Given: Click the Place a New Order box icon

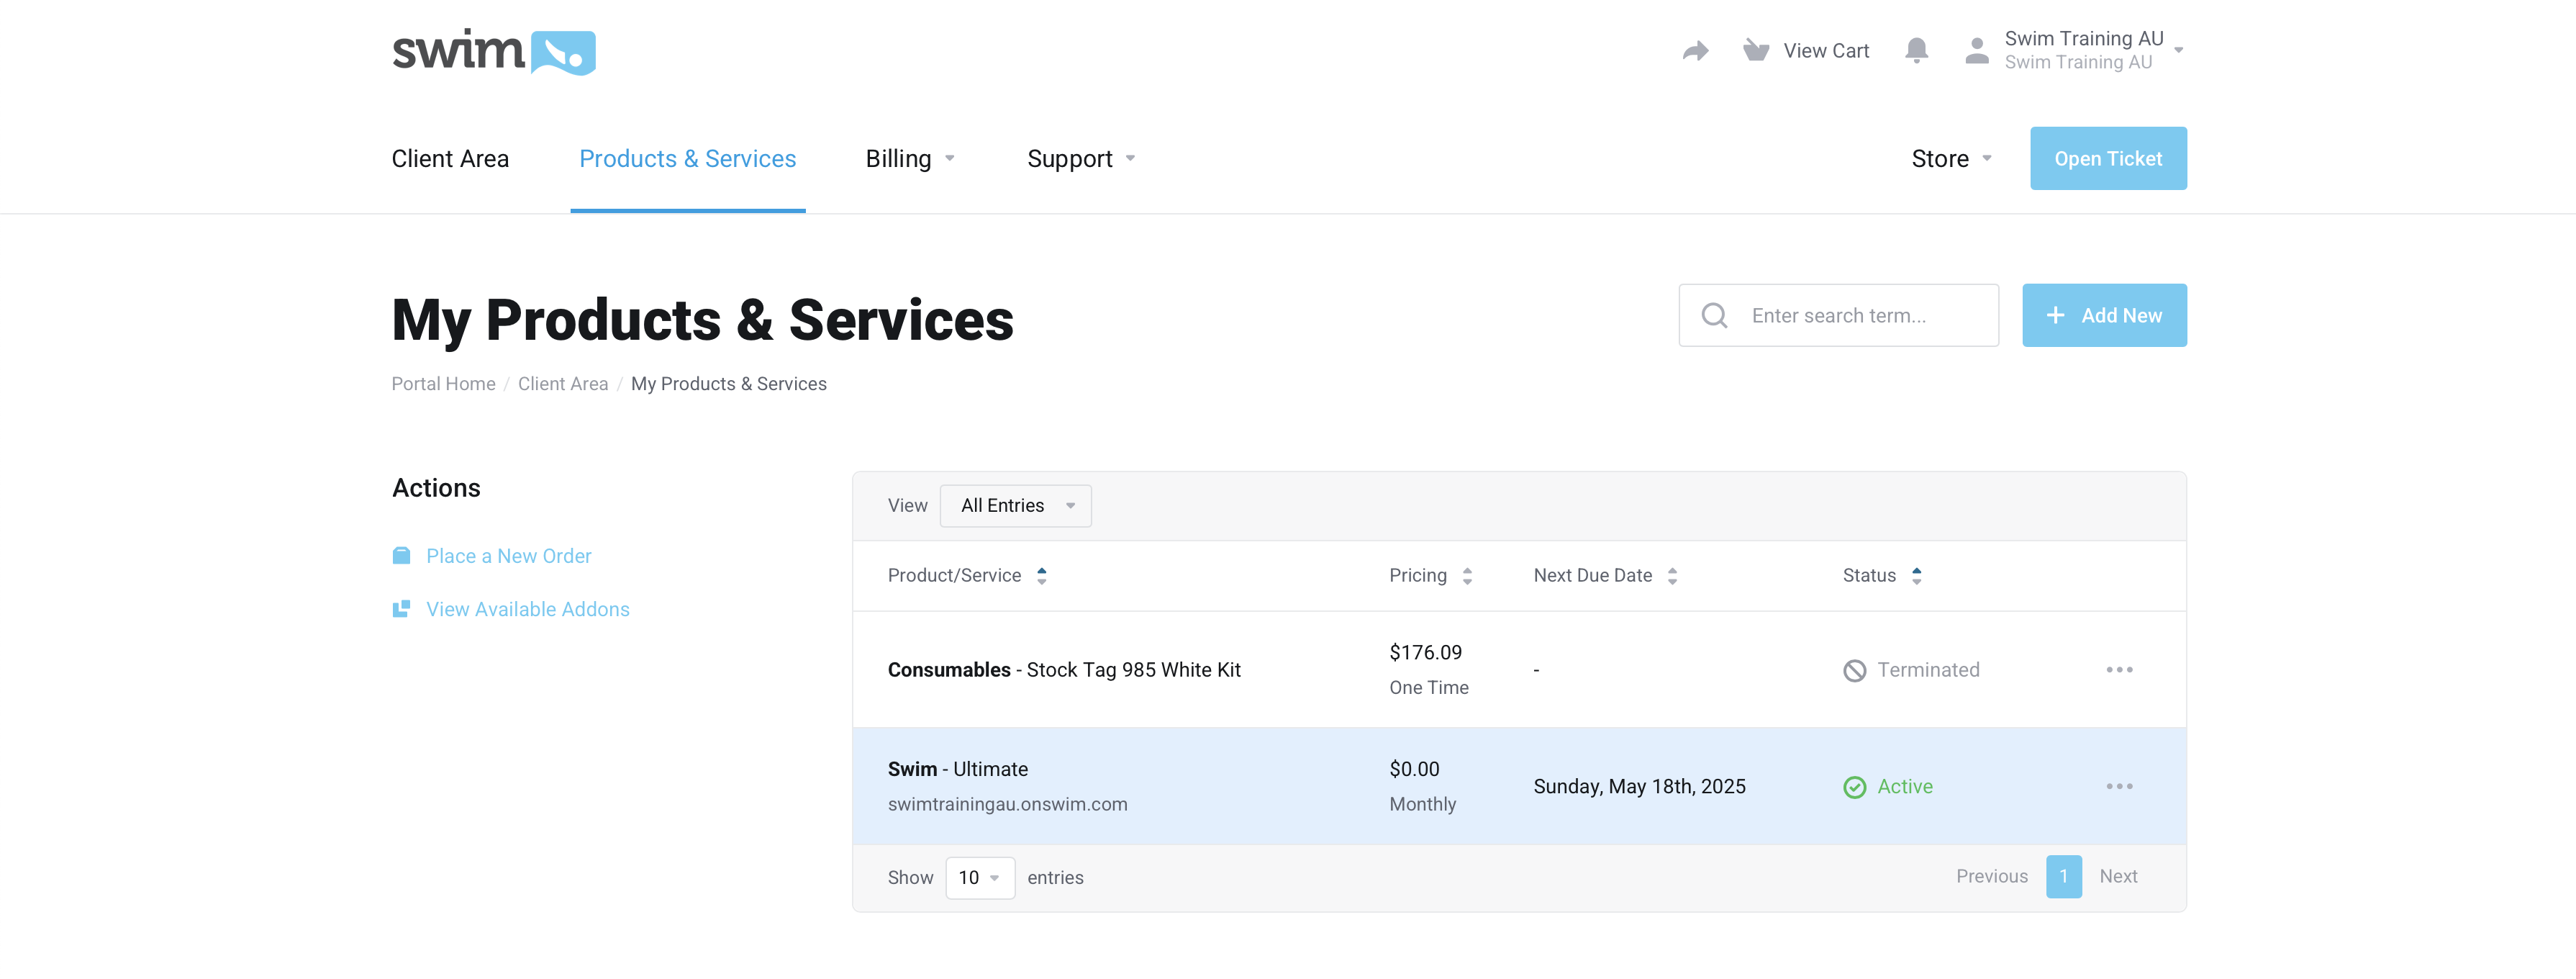Looking at the screenshot, I should [401, 556].
